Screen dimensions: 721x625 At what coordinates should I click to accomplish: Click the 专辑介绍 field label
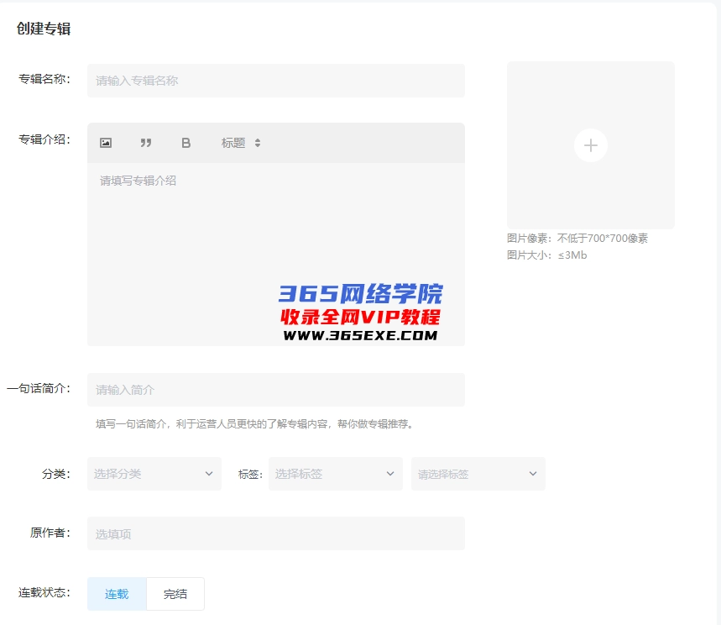click(44, 139)
